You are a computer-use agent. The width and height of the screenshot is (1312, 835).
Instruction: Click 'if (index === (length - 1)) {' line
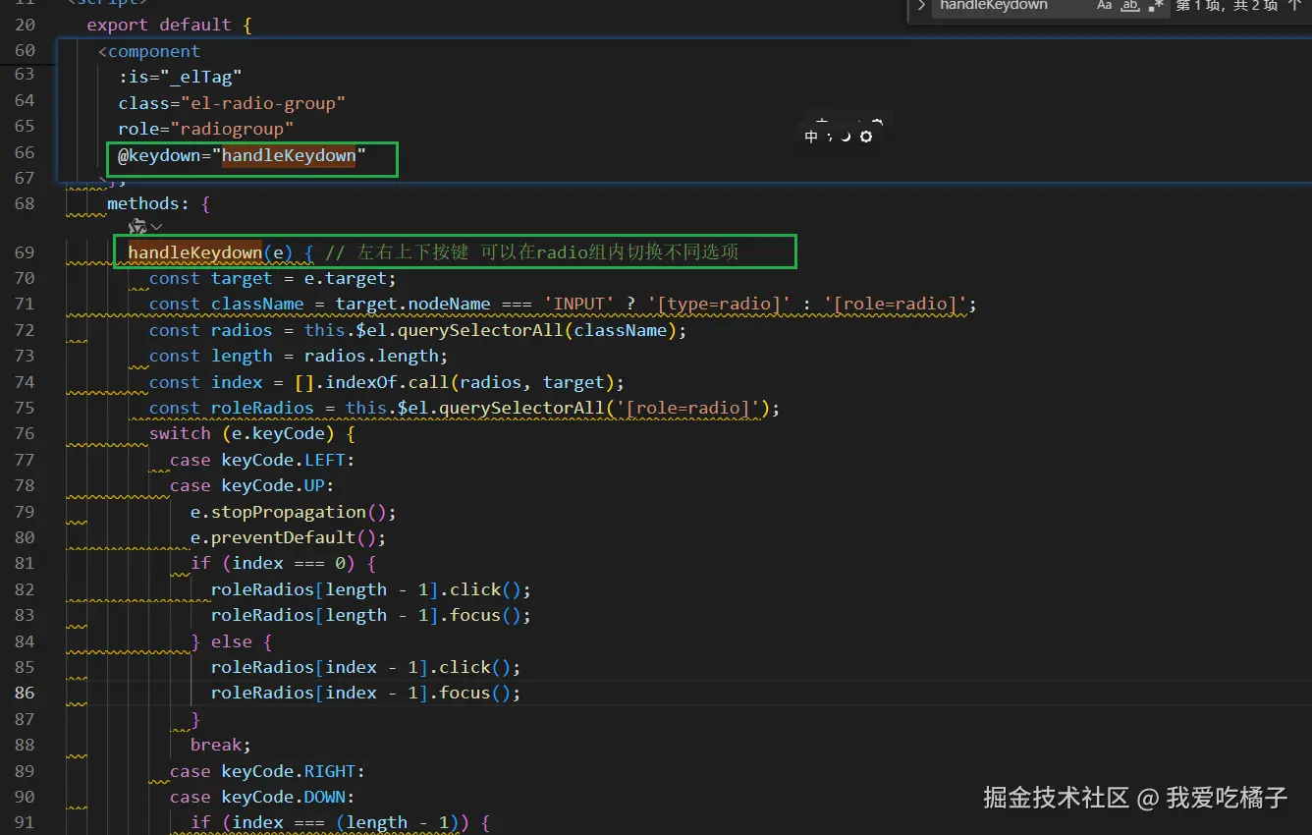pyautogui.click(x=341, y=822)
